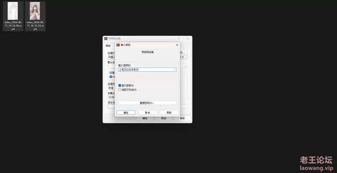
Task: Switch to the 常规 tab
Action: pyautogui.click(x=108, y=46)
